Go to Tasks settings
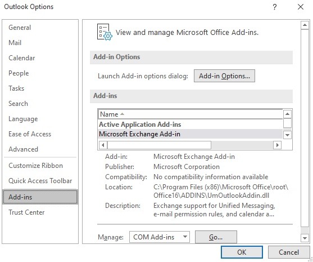This screenshot has width=313, height=262. click(16, 88)
